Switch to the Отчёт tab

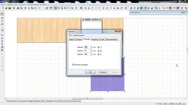pos(102,39)
